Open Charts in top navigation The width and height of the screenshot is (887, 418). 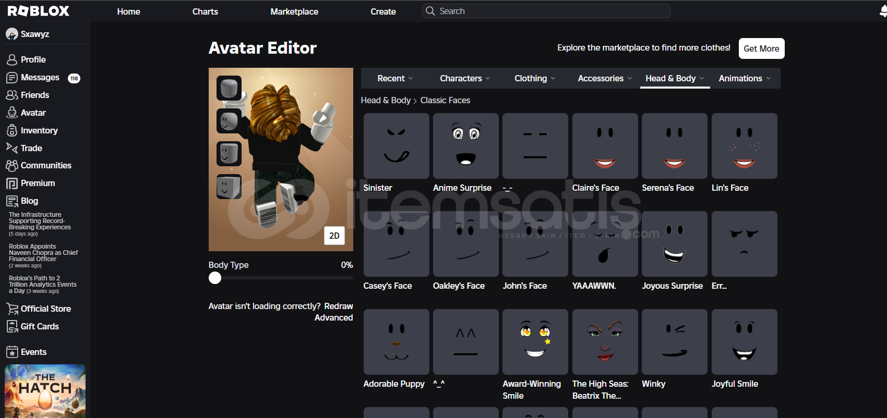(x=205, y=11)
